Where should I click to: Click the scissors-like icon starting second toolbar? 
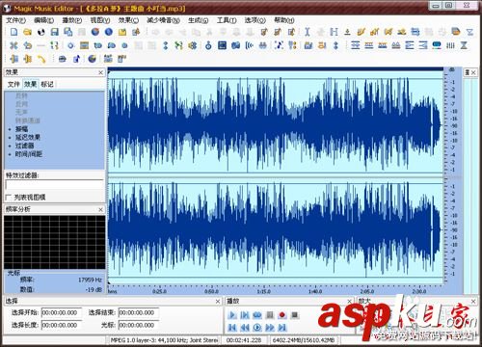(x=13, y=45)
